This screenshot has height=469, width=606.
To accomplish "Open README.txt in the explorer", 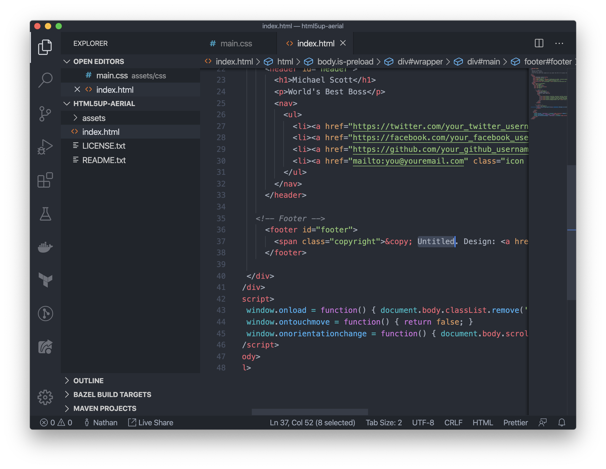I will click(104, 160).
